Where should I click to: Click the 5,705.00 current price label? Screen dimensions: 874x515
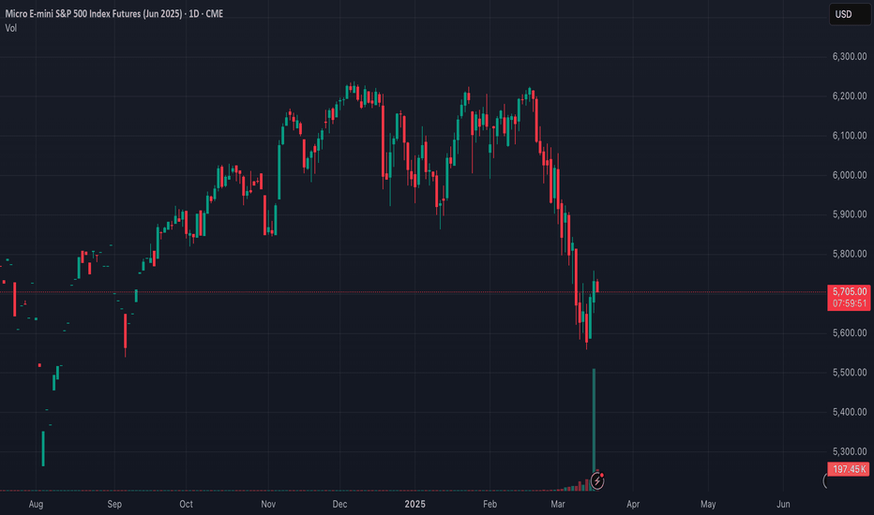pos(849,291)
